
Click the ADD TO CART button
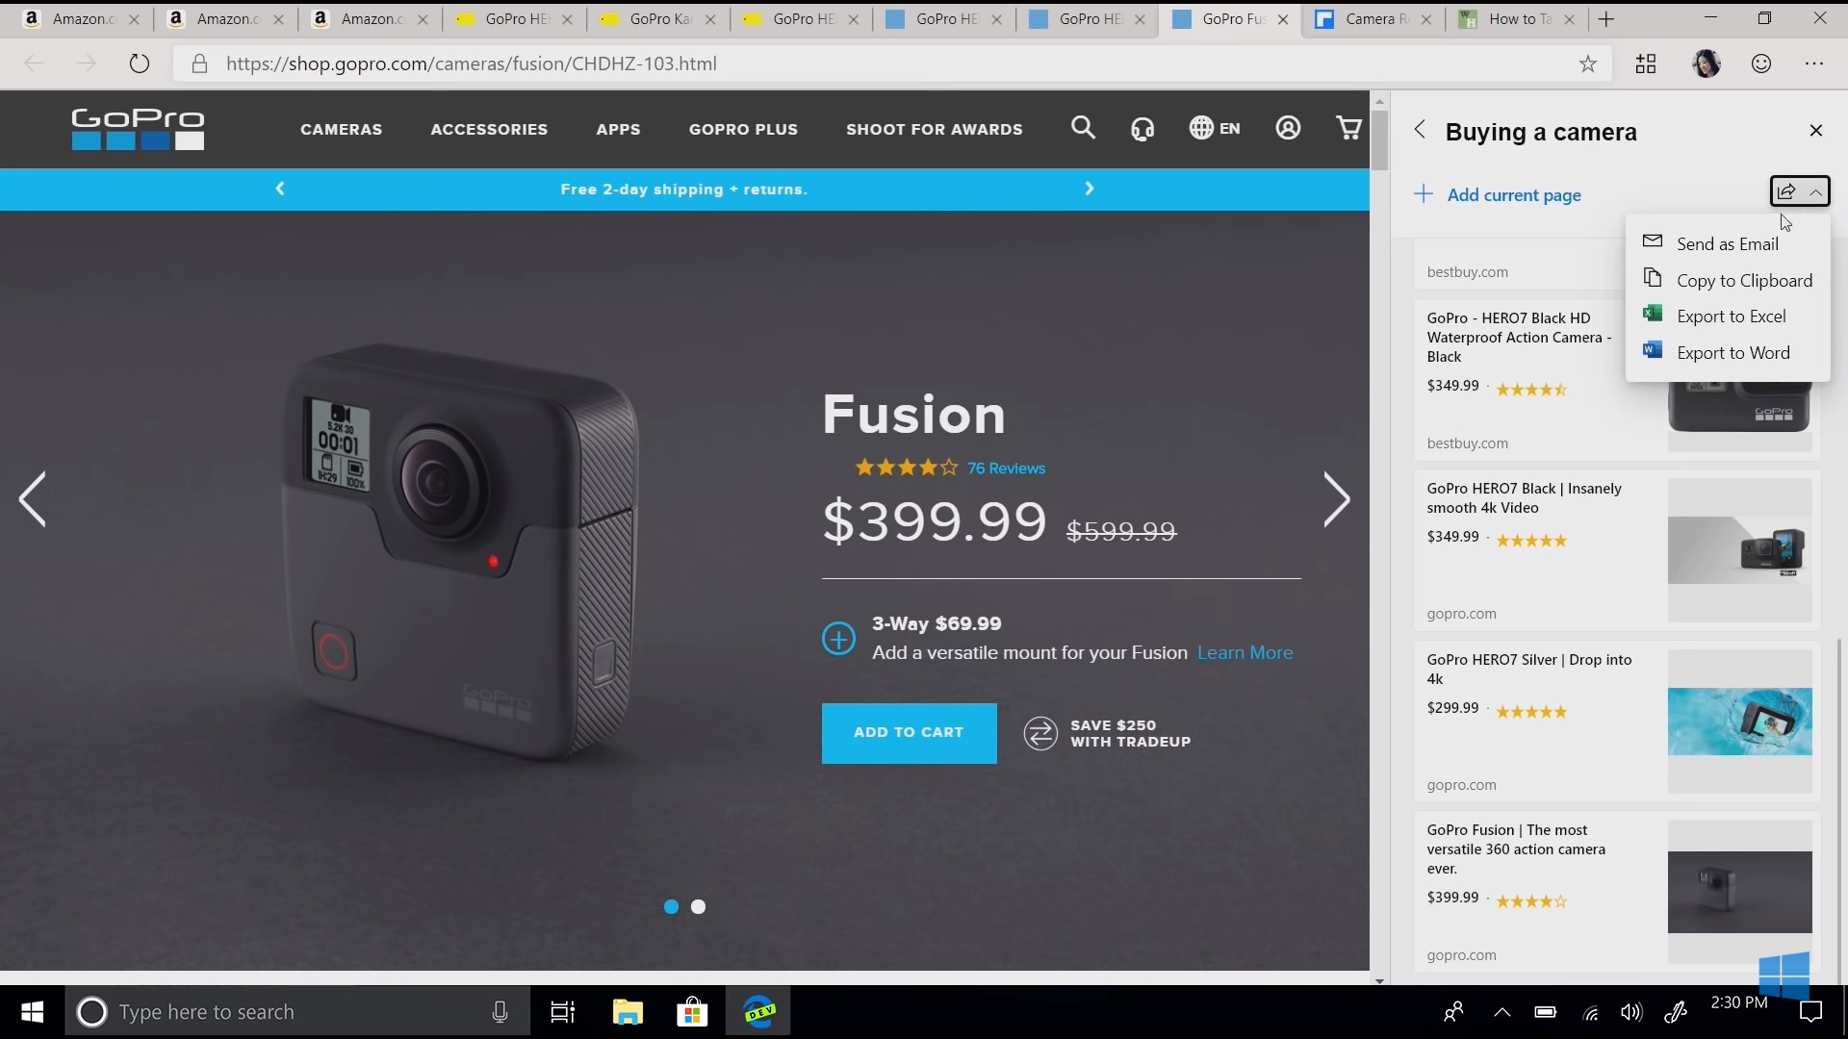click(909, 733)
